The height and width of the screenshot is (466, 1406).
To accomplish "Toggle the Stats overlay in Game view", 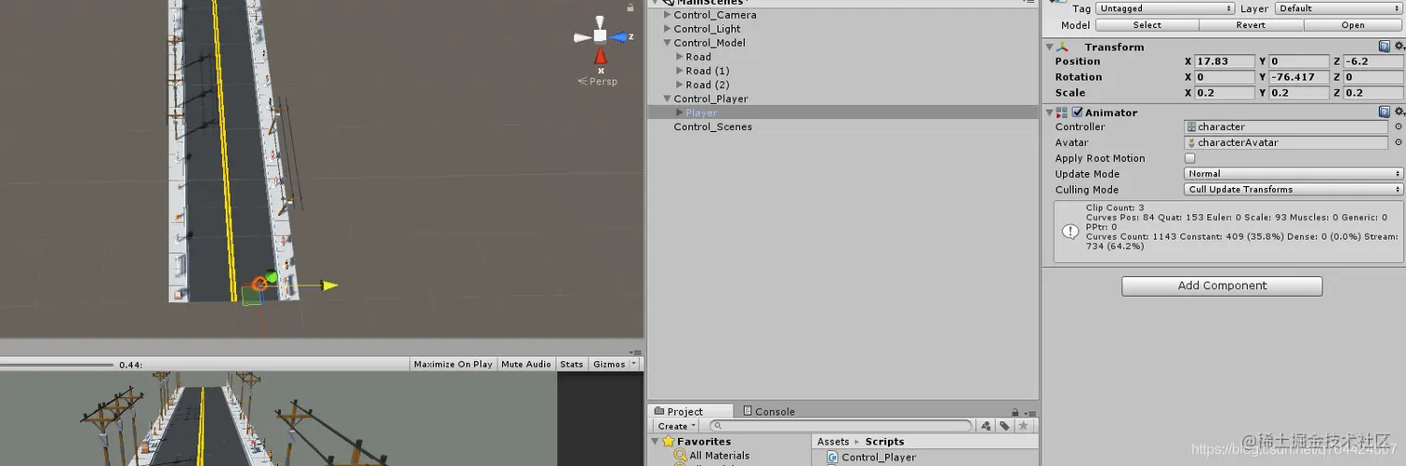I will [572, 365].
